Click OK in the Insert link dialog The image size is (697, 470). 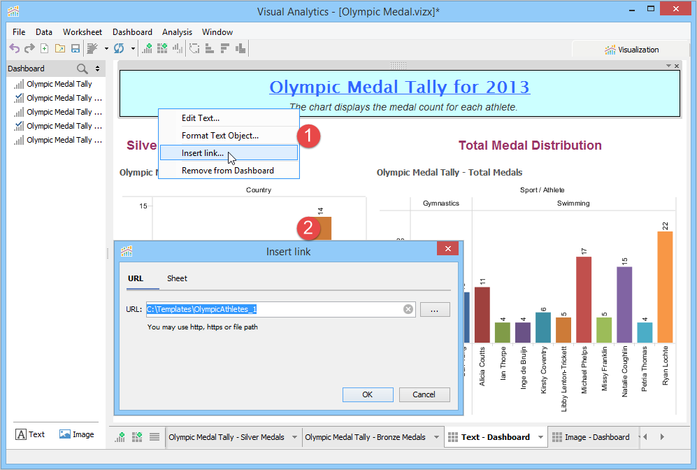pos(368,394)
